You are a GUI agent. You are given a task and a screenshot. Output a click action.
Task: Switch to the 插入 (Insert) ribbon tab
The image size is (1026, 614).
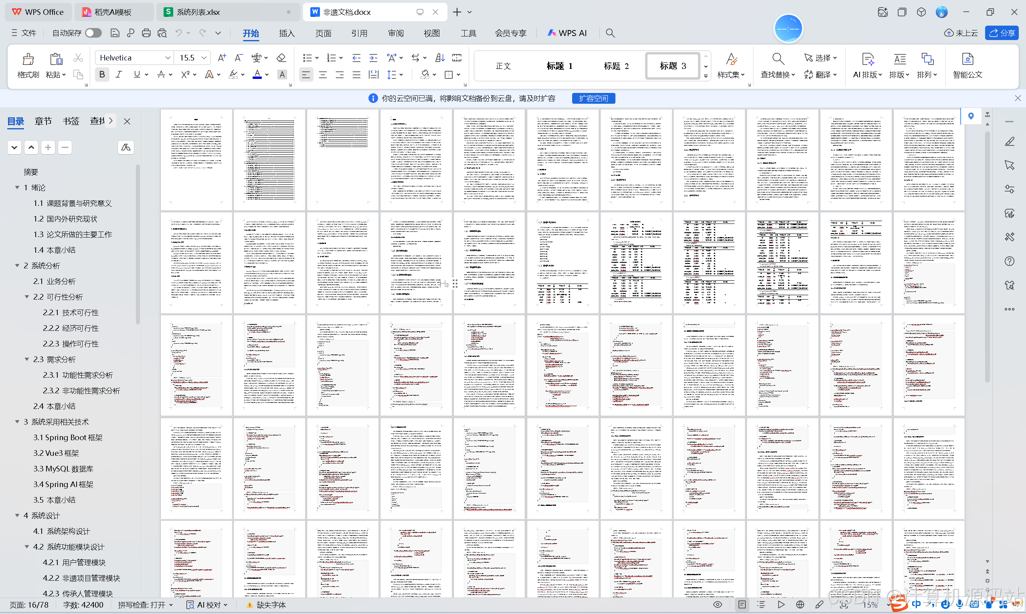click(287, 33)
